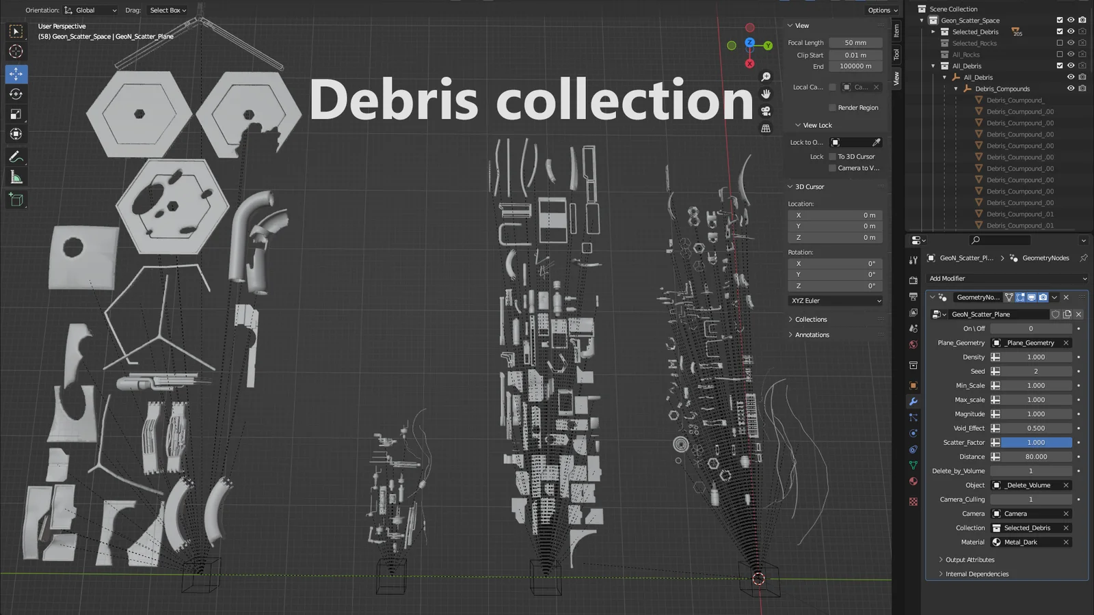Pick the Annotate pencil tool
The height and width of the screenshot is (615, 1094).
pos(16,157)
